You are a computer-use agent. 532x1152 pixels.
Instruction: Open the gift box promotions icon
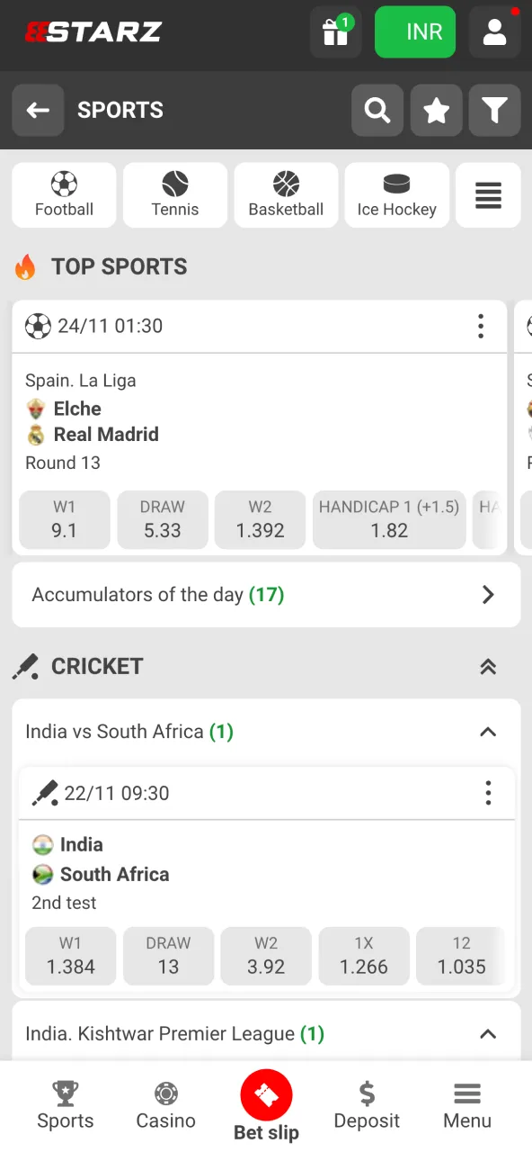click(335, 31)
